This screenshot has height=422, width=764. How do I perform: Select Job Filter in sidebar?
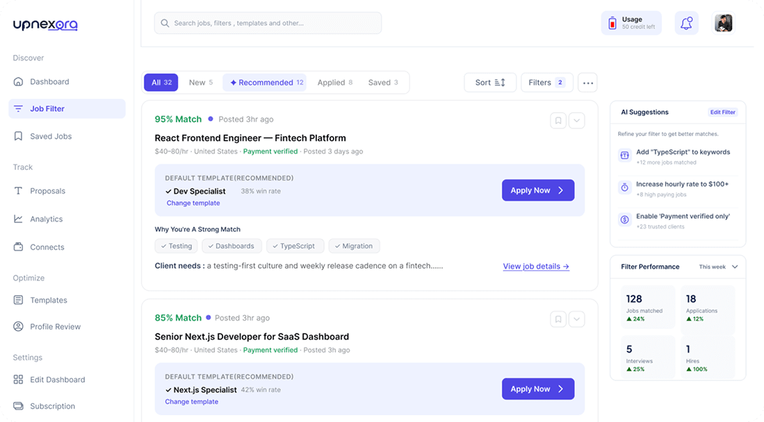[67, 108]
